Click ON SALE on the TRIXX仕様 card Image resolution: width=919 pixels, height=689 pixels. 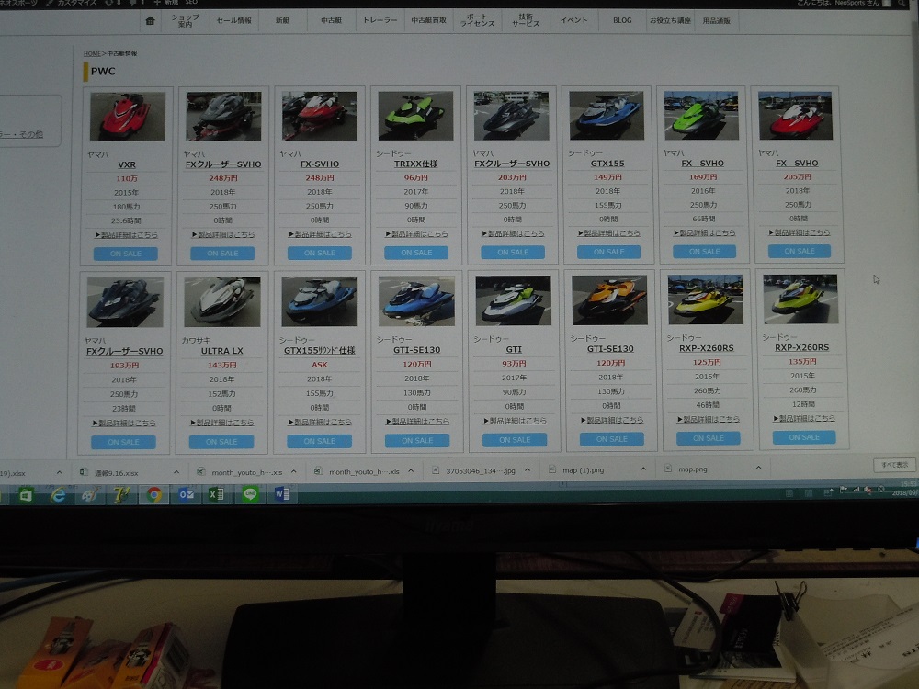(x=416, y=253)
